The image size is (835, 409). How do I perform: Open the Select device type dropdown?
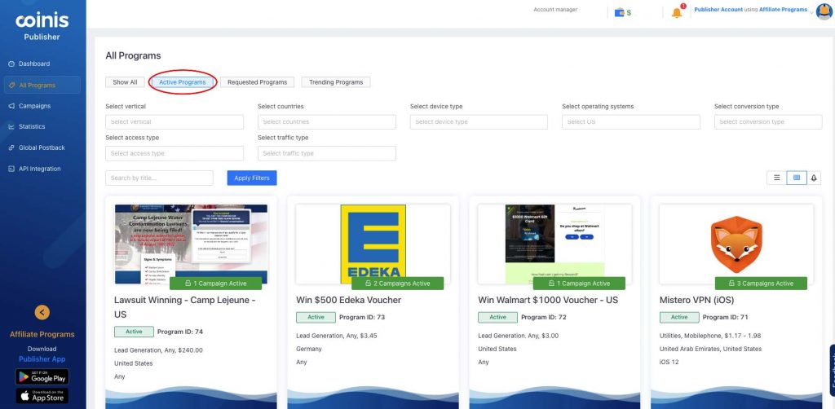click(479, 122)
